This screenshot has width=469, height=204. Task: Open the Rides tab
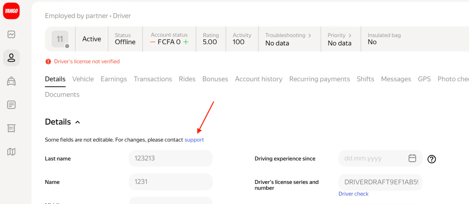[x=187, y=79]
